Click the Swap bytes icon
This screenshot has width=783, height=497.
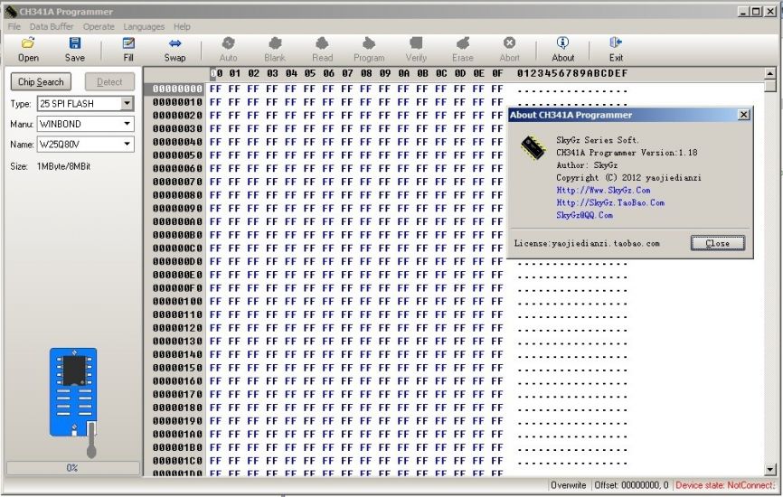pyautogui.click(x=175, y=43)
